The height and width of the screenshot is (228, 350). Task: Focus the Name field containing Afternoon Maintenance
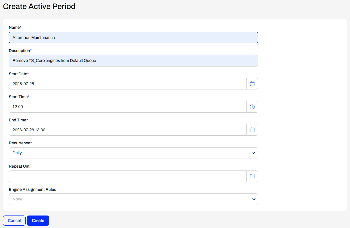[x=133, y=37]
